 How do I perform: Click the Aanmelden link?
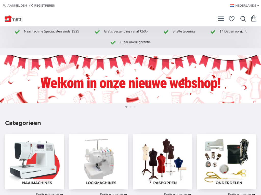point(17,6)
